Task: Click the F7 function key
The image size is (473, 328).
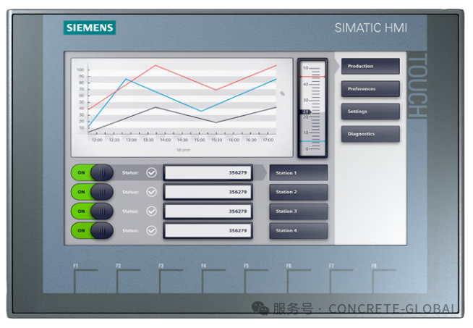Action: point(341,279)
